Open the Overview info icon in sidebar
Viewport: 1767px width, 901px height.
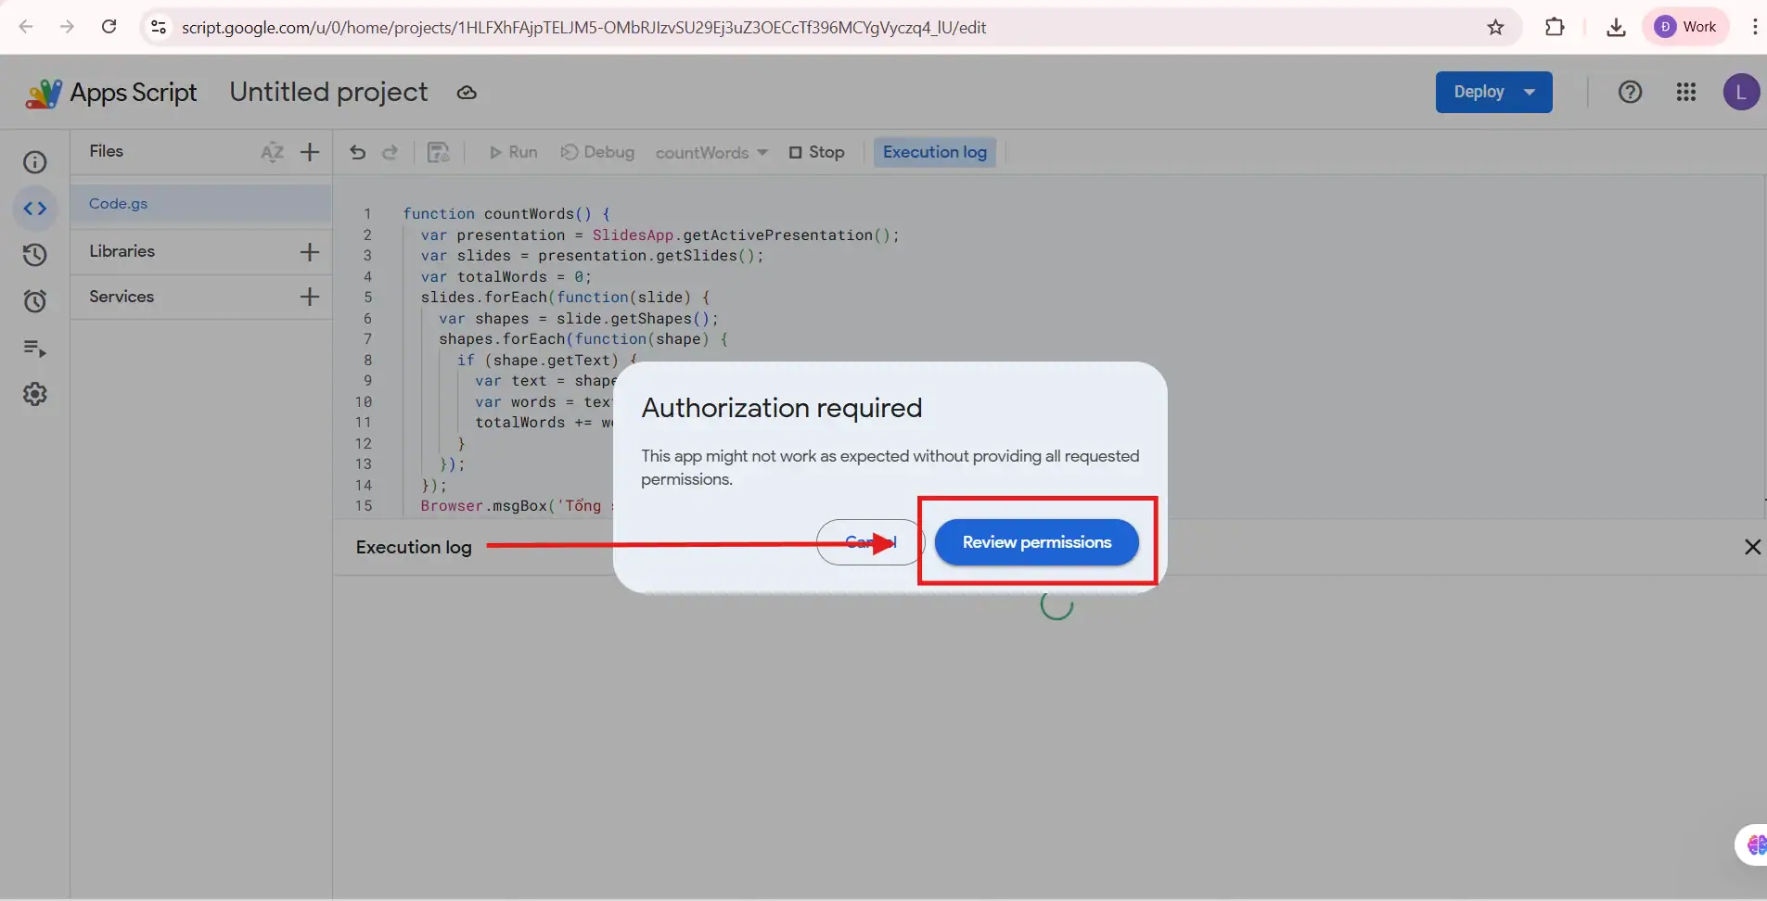(x=35, y=162)
